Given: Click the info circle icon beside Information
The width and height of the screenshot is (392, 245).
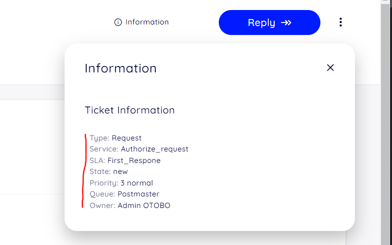Looking at the screenshot, I should pos(118,22).
